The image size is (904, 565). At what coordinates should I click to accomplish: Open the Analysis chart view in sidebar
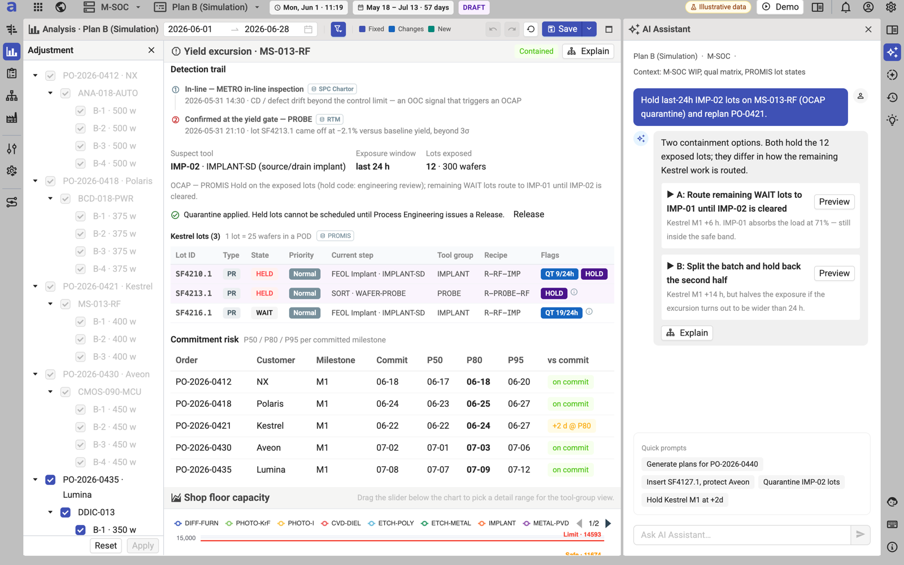tap(11, 52)
